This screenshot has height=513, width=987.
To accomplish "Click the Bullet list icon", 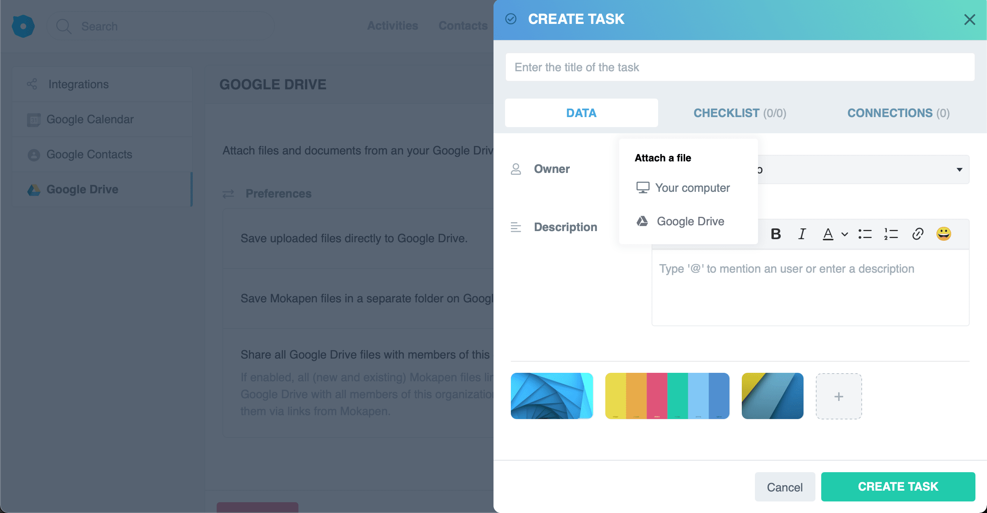I will 866,233.
